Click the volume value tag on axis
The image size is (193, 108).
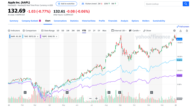(179, 99)
